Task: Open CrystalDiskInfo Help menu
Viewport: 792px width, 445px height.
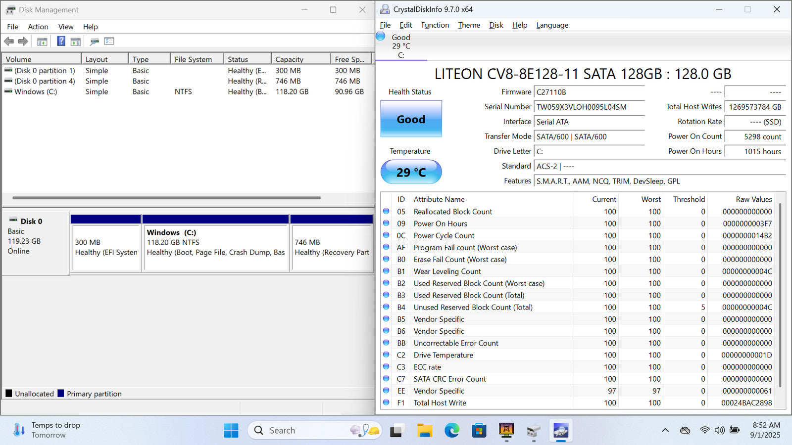Action: point(520,25)
